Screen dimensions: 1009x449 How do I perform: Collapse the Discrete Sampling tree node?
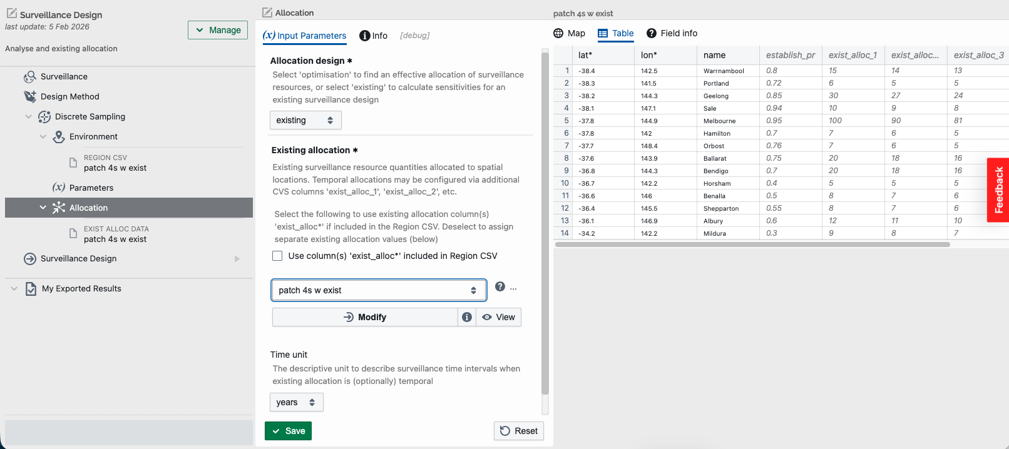[28, 117]
